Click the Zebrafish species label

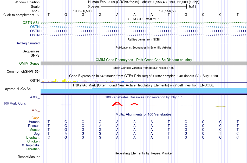click(32, 149)
